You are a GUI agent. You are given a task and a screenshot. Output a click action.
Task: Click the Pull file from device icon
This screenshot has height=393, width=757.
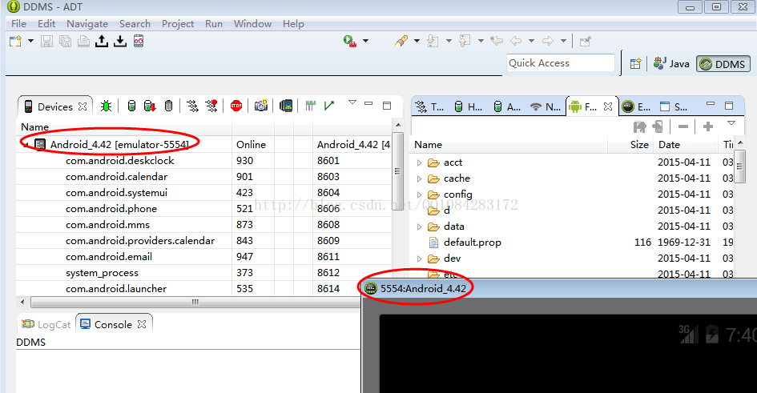coord(640,126)
